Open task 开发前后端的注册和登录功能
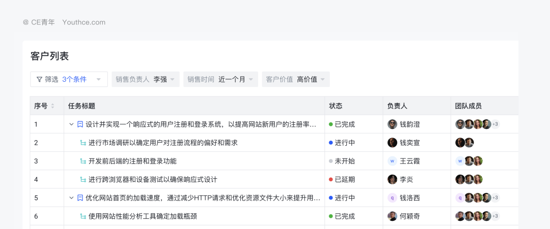Image resolution: width=550 pixels, height=229 pixels. click(x=132, y=161)
